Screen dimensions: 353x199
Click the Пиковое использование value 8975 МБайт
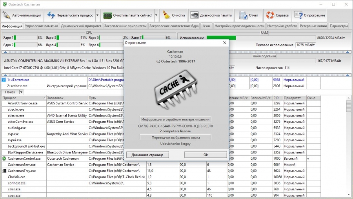point(306,45)
